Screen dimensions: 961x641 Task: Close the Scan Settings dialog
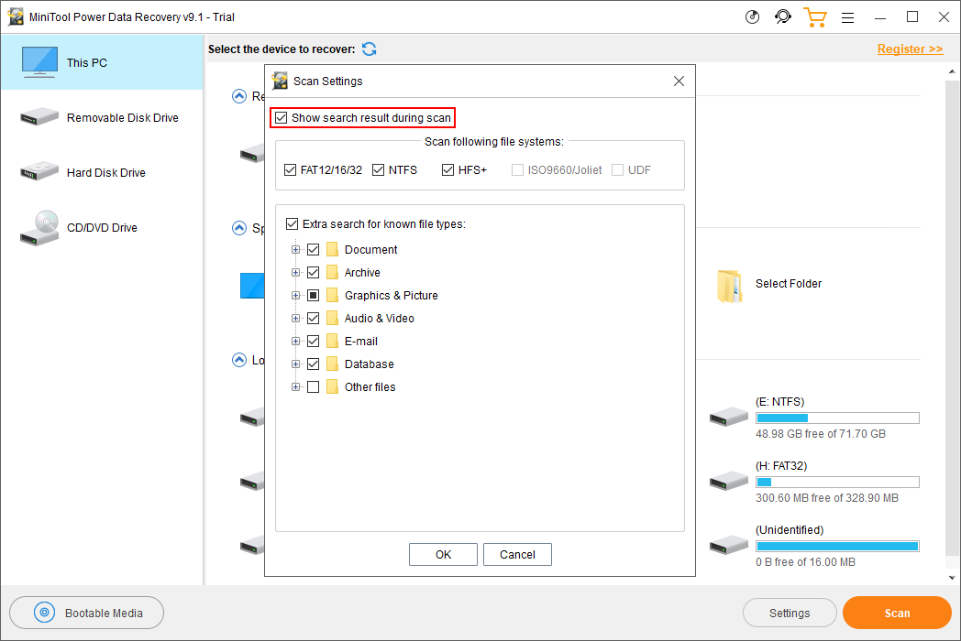click(x=679, y=81)
